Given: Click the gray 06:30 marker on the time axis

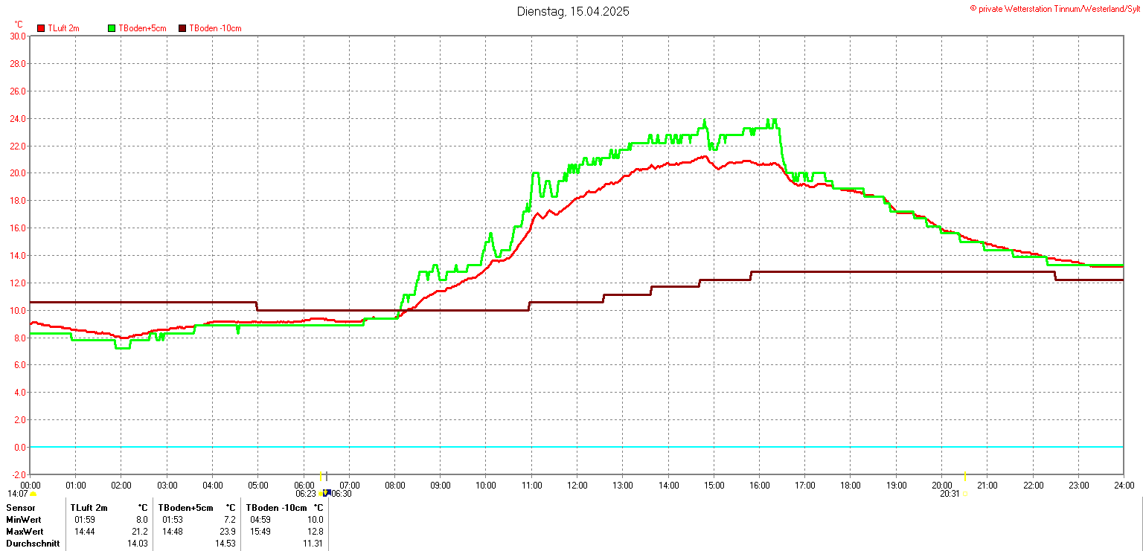Looking at the screenshot, I should coord(327,476).
